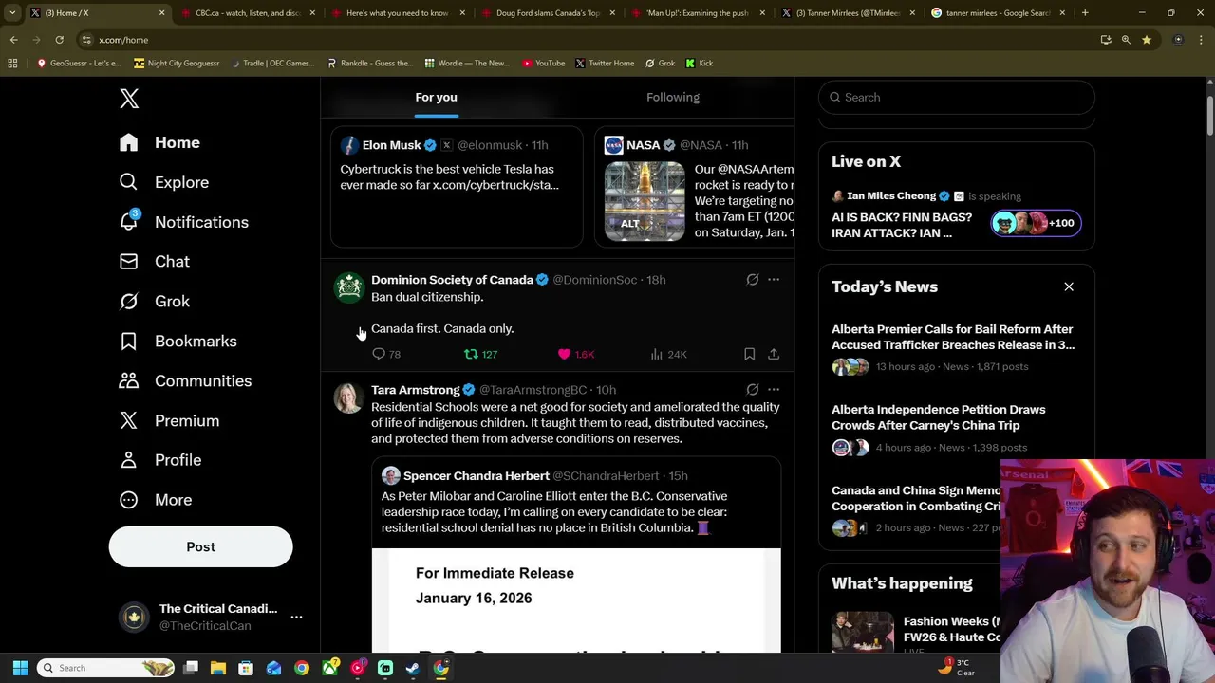Switch to the Following tab
Viewport: 1215px width, 683px height.
click(x=673, y=97)
